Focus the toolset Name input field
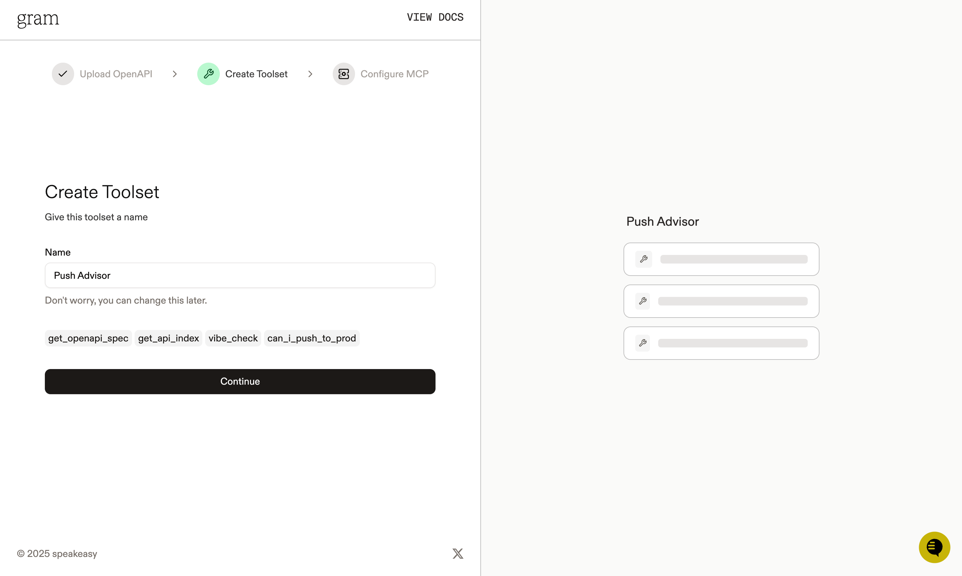Viewport: 962px width, 576px height. (240, 275)
